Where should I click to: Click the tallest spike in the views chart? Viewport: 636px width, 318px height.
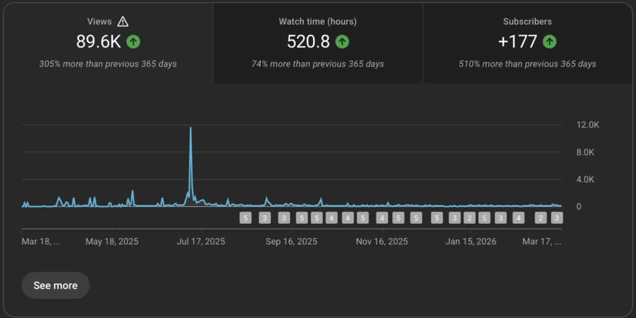click(191, 129)
